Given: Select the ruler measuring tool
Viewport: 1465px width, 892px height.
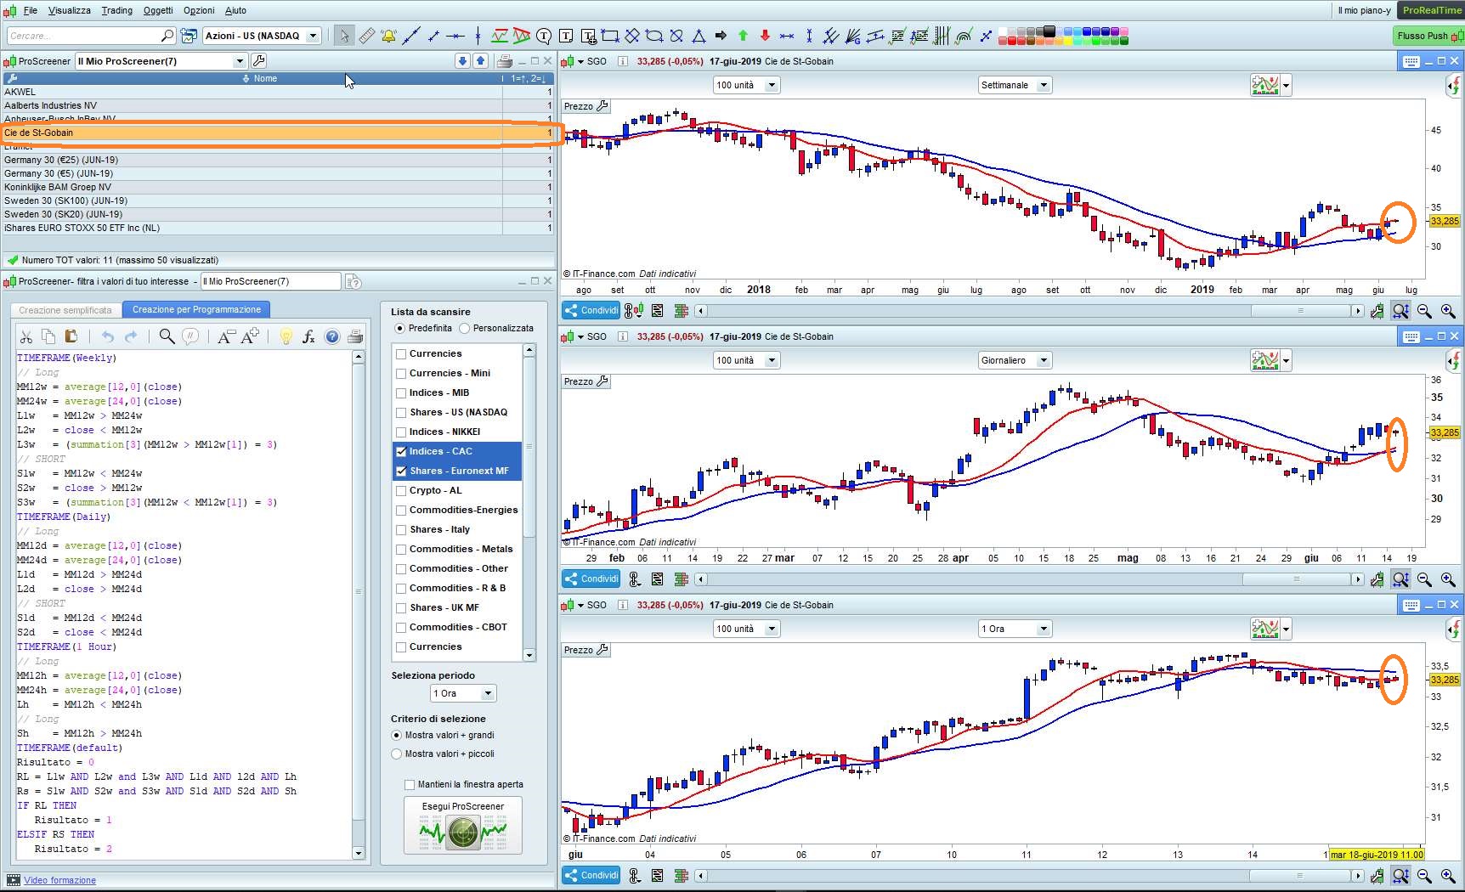Looking at the screenshot, I should click(367, 36).
